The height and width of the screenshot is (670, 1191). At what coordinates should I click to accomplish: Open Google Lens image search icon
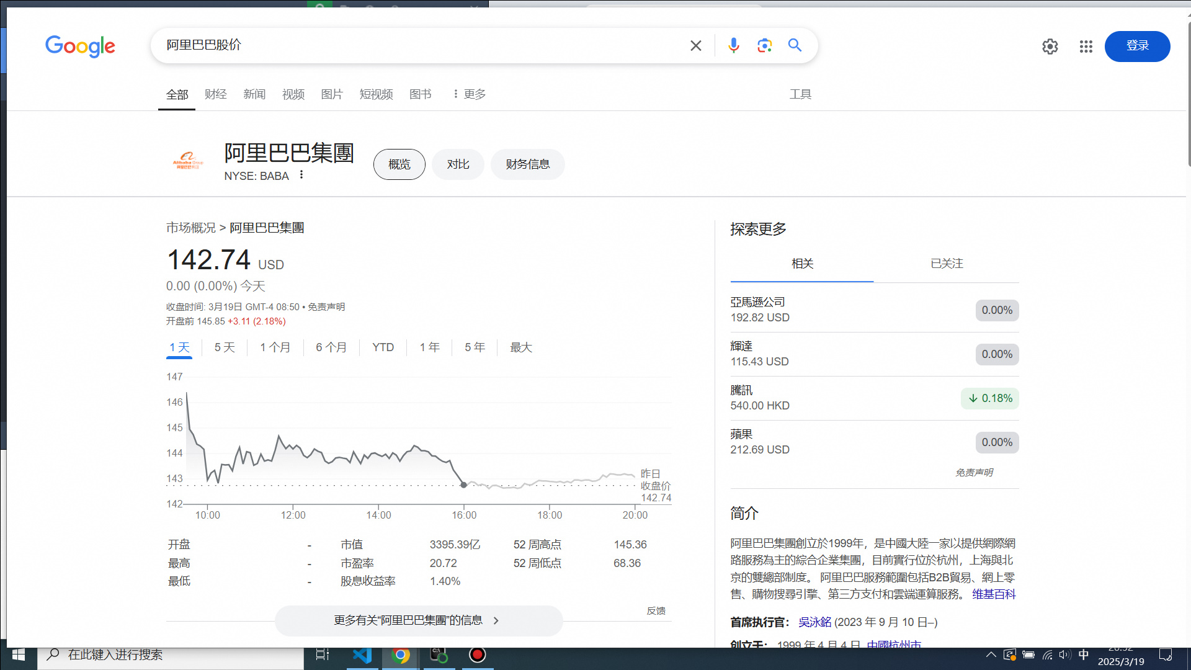click(x=764, y=45)
